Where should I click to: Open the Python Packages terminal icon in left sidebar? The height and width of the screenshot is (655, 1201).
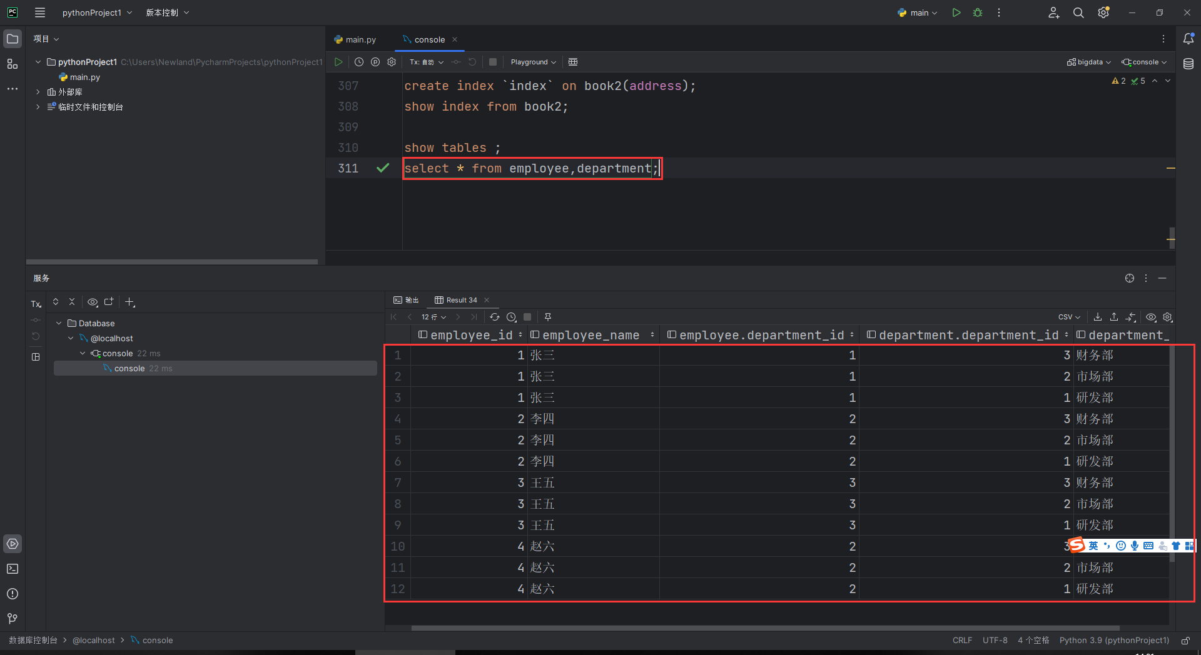point(13,569)
